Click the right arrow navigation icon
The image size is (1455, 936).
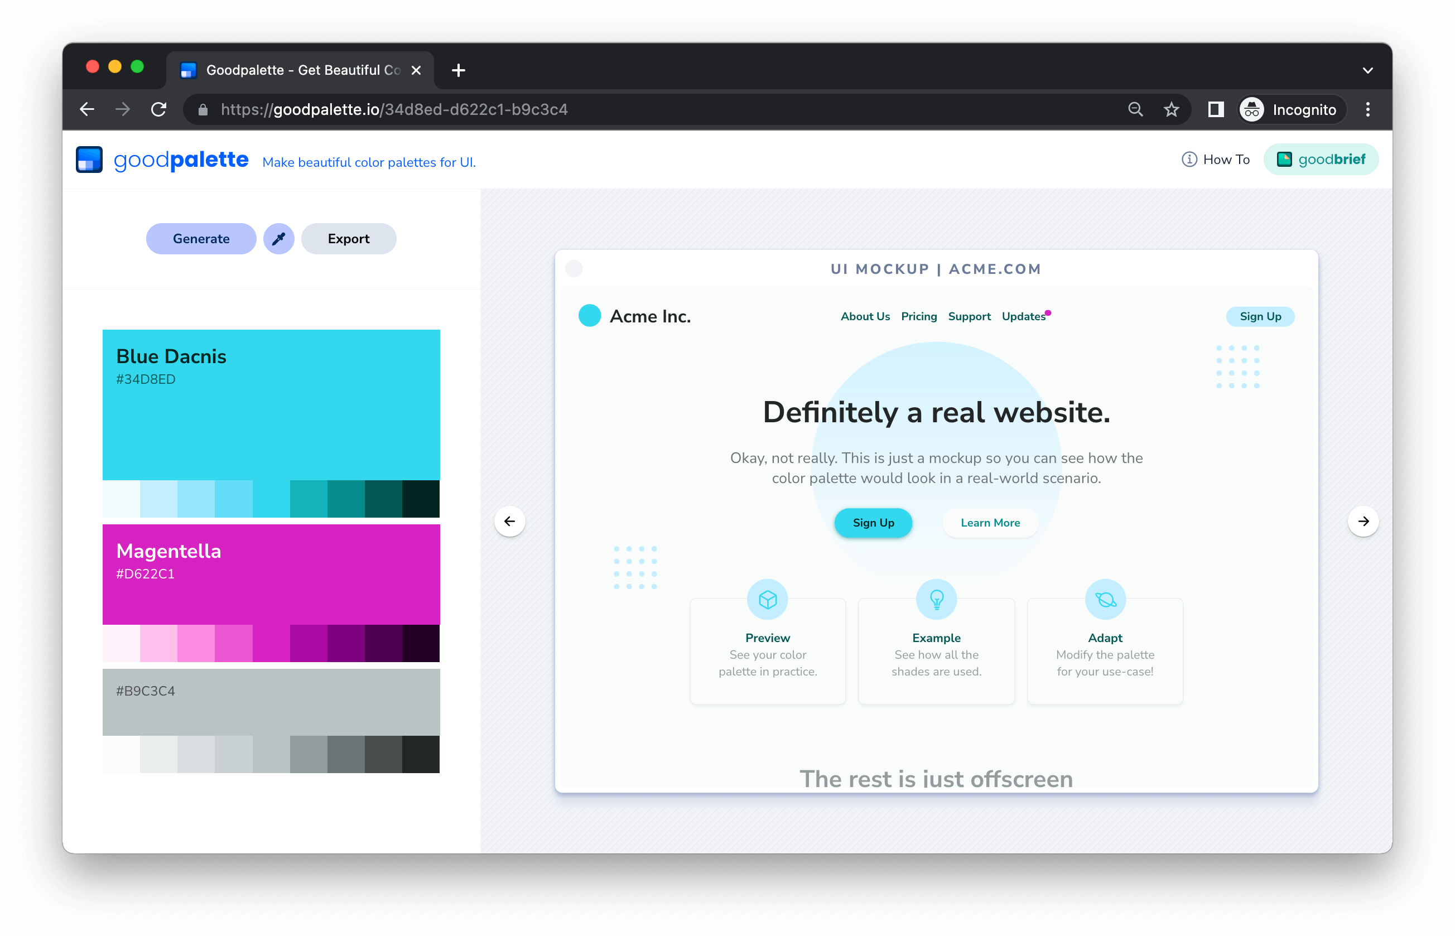(x=1362, y=520)
